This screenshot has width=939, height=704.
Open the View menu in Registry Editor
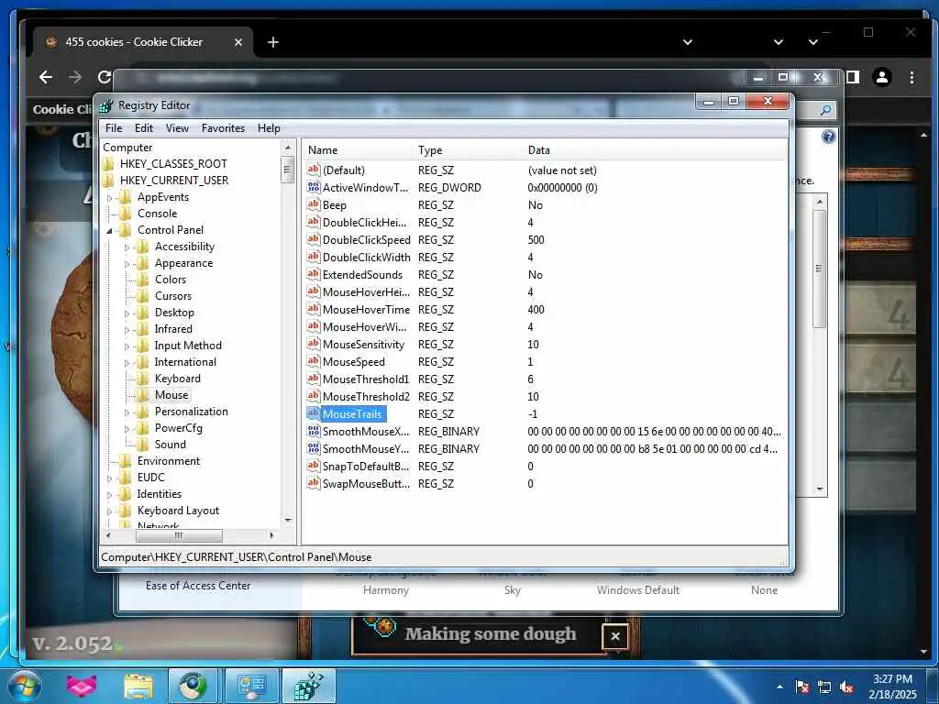tap(177, 128)
